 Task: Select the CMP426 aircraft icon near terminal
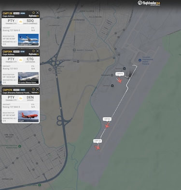[x=120, y=80]
